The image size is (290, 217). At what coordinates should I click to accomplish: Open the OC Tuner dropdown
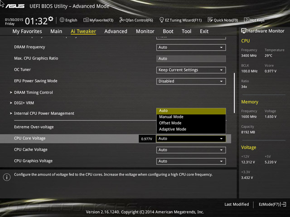pos(191,70)
